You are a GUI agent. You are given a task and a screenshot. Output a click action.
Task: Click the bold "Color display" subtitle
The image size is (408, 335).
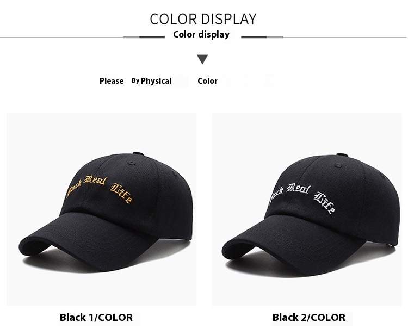click(x=201, y=34)
